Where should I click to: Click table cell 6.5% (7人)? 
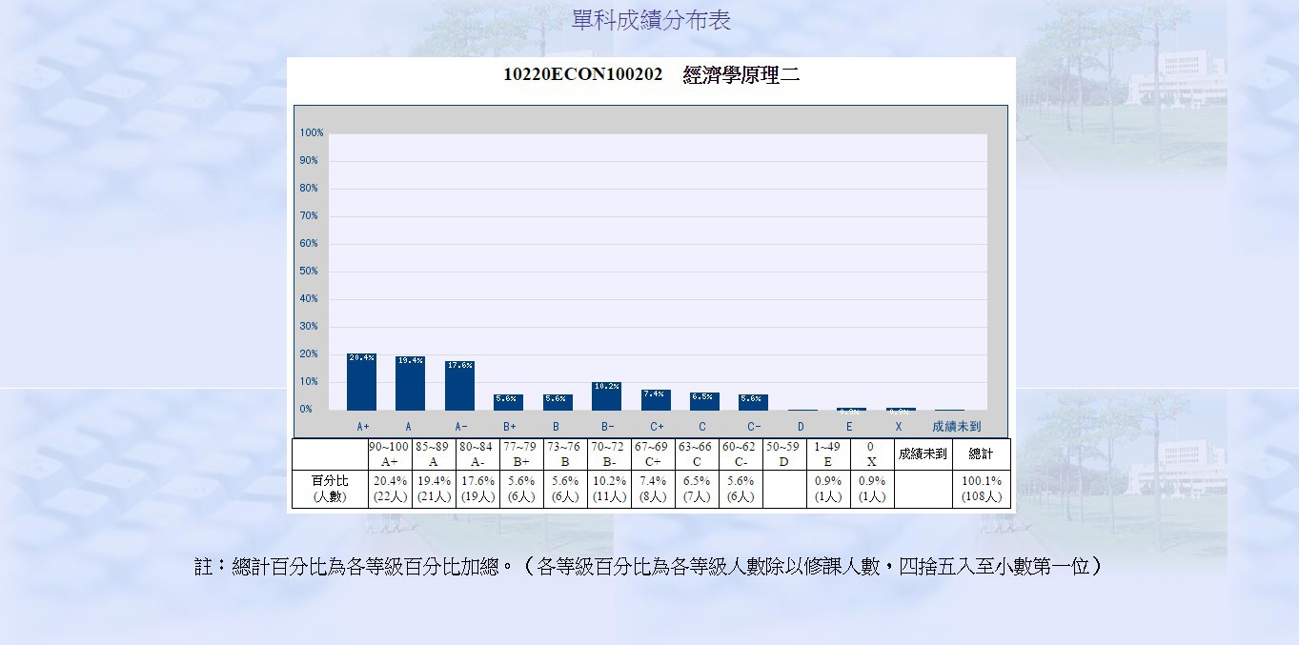(x=697, y=489)
